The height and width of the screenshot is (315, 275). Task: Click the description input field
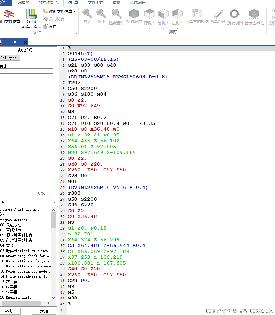point(27,71)
